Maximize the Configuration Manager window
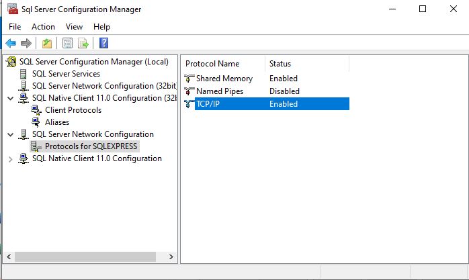 (423, 9)
